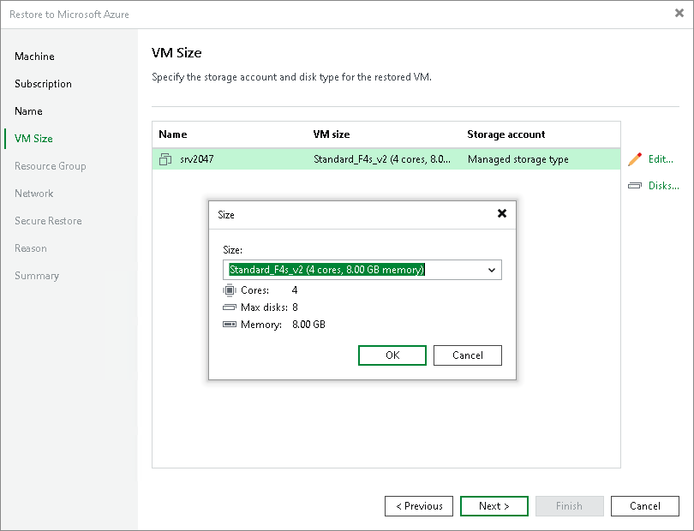Click the Managed storage type cell
The width and height of the screenshot is (694, 531).
pos(518,159)
